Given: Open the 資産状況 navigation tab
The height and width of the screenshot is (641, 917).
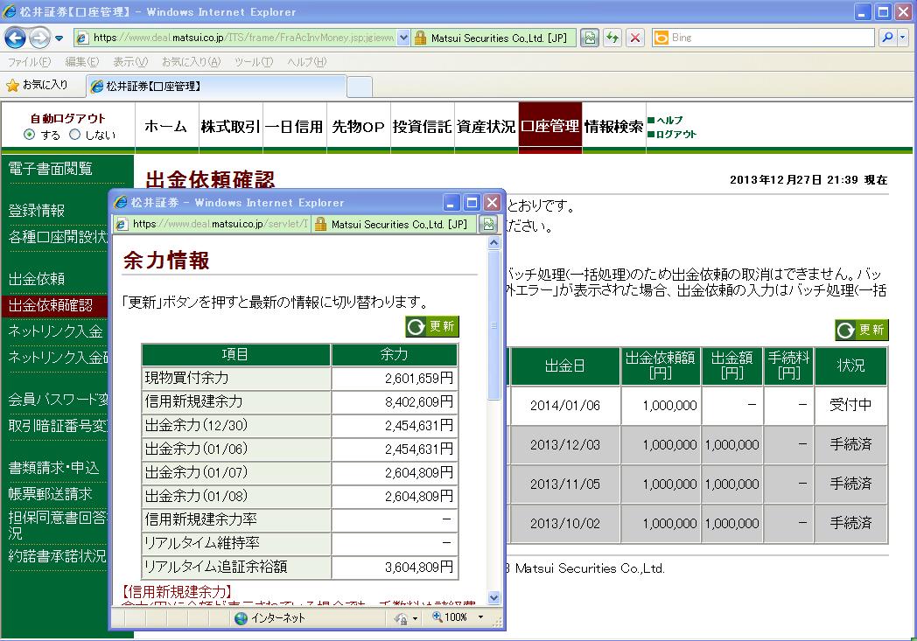Looking at the screenshot, I should pos(486,127).
